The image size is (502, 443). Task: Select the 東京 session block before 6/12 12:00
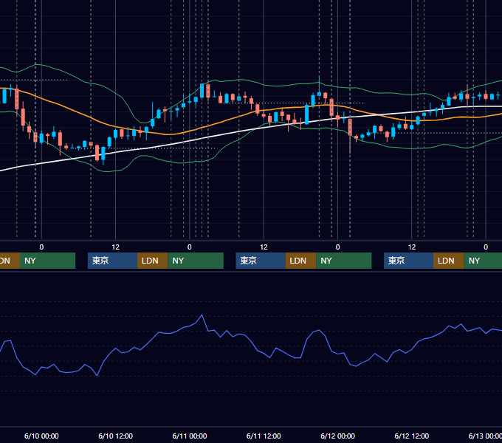[x=408, y=261]
